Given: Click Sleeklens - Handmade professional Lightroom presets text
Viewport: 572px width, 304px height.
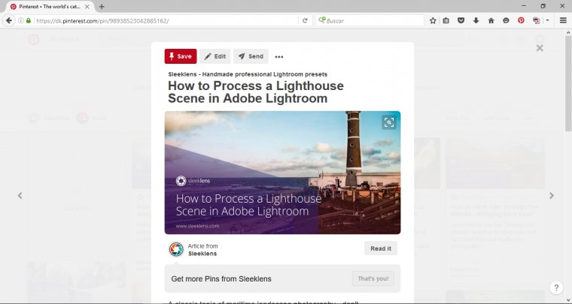Looking at the screenshot, I should pyautogui.click(x=248, y=74).
